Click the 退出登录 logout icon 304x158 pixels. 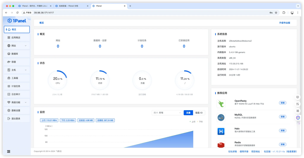tap(9, 118)
